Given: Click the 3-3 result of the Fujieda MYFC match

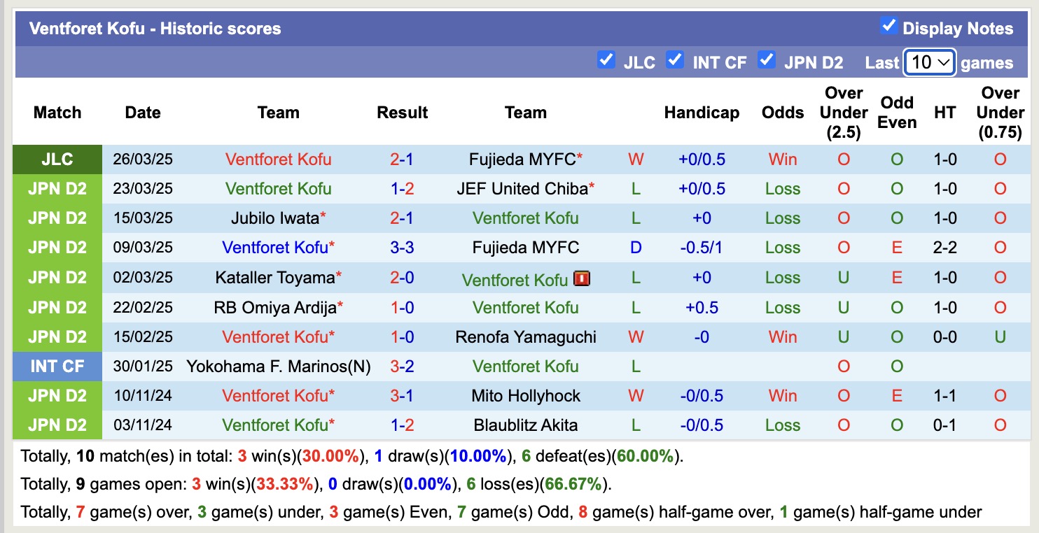Looking at the screenshot, I should coord(402,247).
